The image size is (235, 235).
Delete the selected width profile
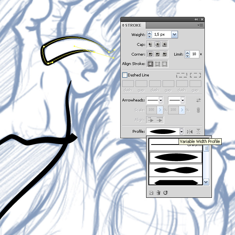pyautogui.click(x=158, y=193)
